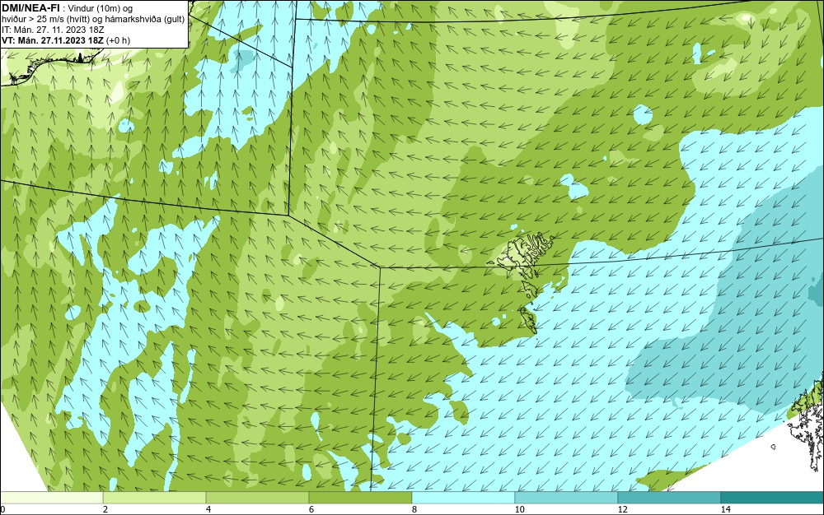This screenshot has width=824, height=515.
Task: Click the 'Vindur (10m) og' label
Action: click(x=101, y=8)
